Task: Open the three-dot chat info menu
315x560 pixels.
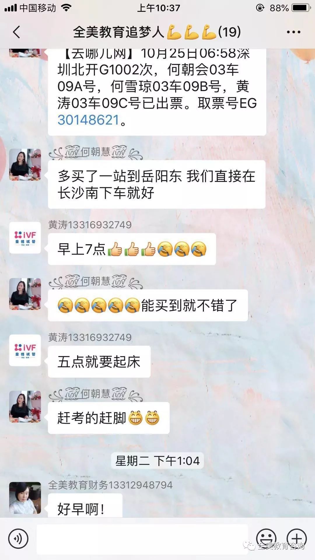Action: (293, 32)
